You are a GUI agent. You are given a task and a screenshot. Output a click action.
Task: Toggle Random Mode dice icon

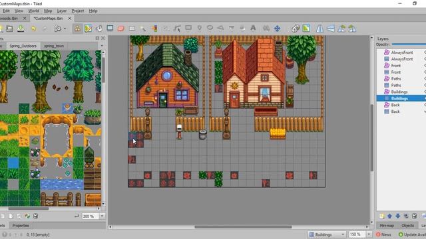pyautogui.click(x=296, y=29)
